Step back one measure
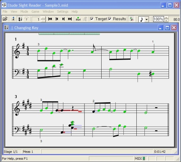181x162 pixels. point(57,19)
